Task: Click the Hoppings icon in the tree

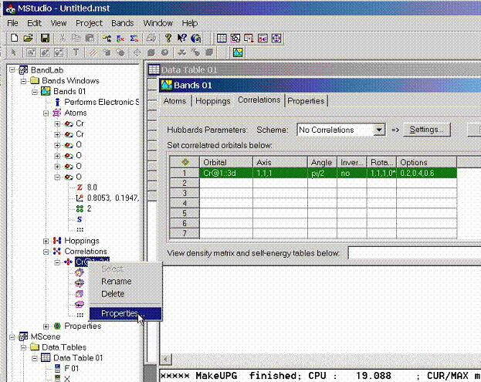Action: tap(56, 241)
